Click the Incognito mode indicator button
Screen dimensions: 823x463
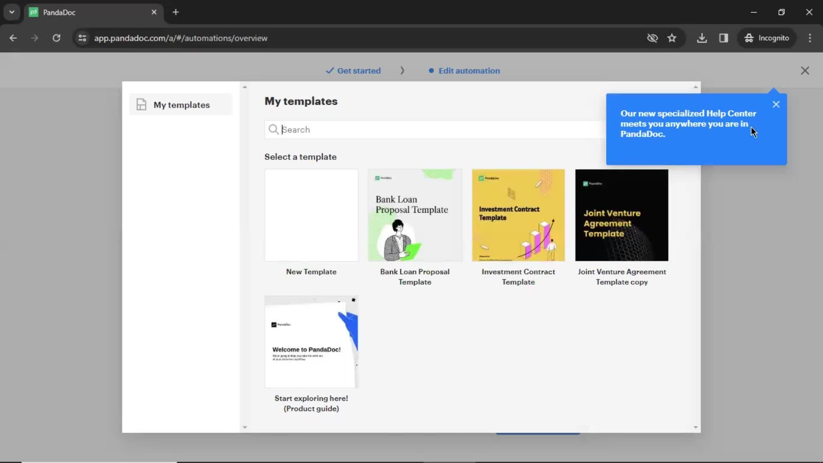(768, 38)
